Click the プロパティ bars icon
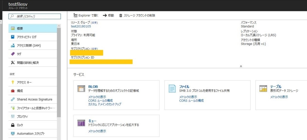The height and width of the screenshot is (140, 307). click(13, 117)
